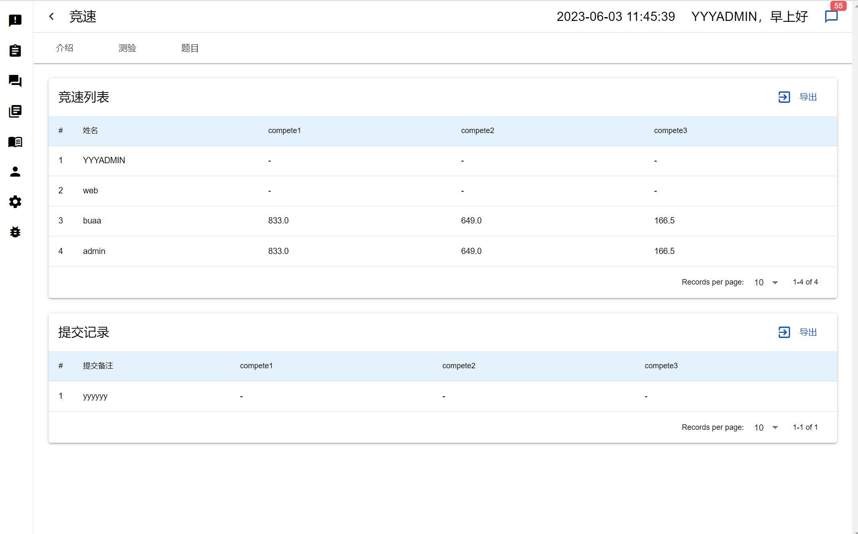Image resolution: width=858 pixels, height=534 pixels.
Task: Open the settings gear icon
Action: pyautogui.click(x=15, y=202)
